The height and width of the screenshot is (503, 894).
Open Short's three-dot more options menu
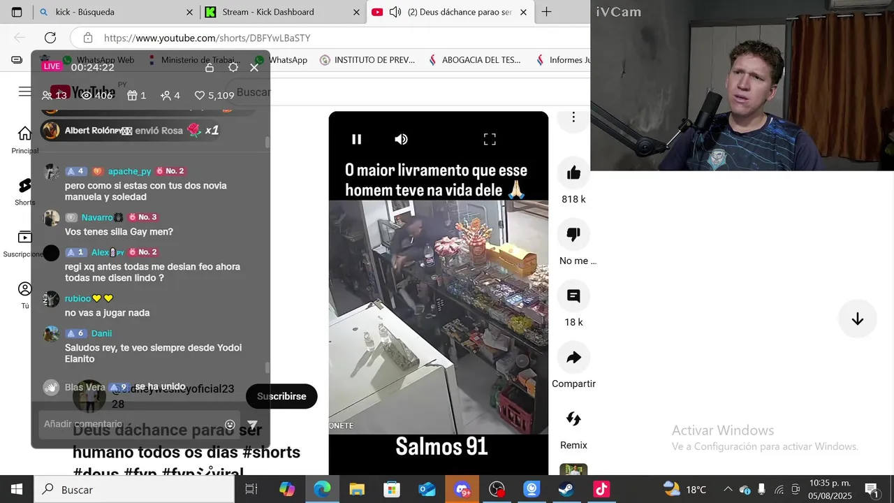tap(573, 117)
